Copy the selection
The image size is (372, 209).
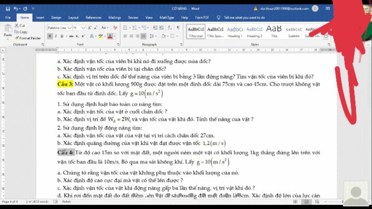point(21,32)
